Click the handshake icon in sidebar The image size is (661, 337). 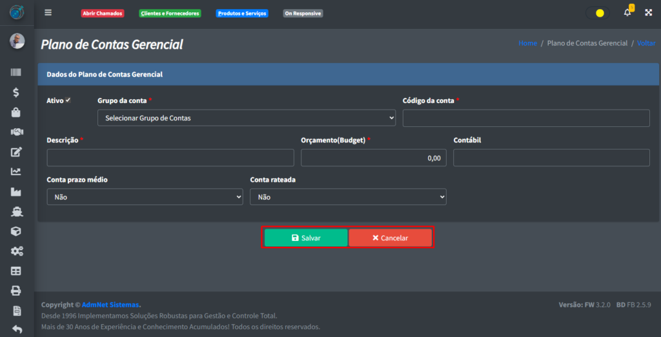16,132
